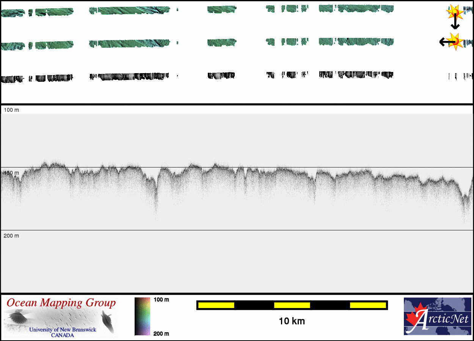The height and width of the screenshot is (341, 474).
Task: Click the 100 m depth label atop the profile
Action: (11, 110)
